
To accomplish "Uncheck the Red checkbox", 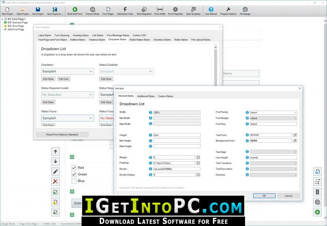I will coord(74,168).
